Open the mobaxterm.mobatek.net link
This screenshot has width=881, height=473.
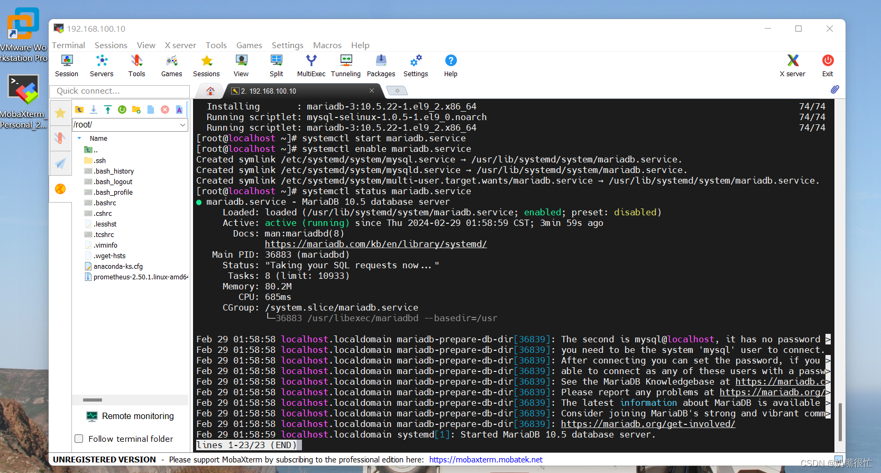pyautogui.click(x=486, y=459)
